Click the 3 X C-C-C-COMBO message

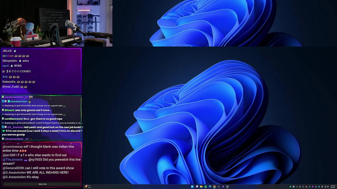(17, 71)
